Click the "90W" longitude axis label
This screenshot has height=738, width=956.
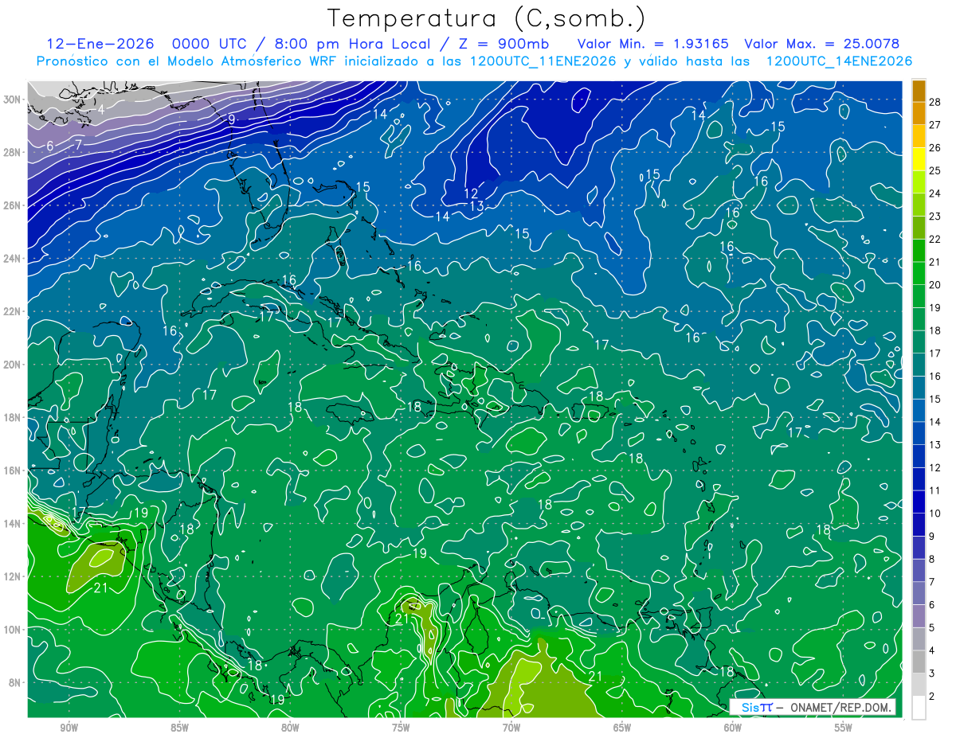click(69, 728)
